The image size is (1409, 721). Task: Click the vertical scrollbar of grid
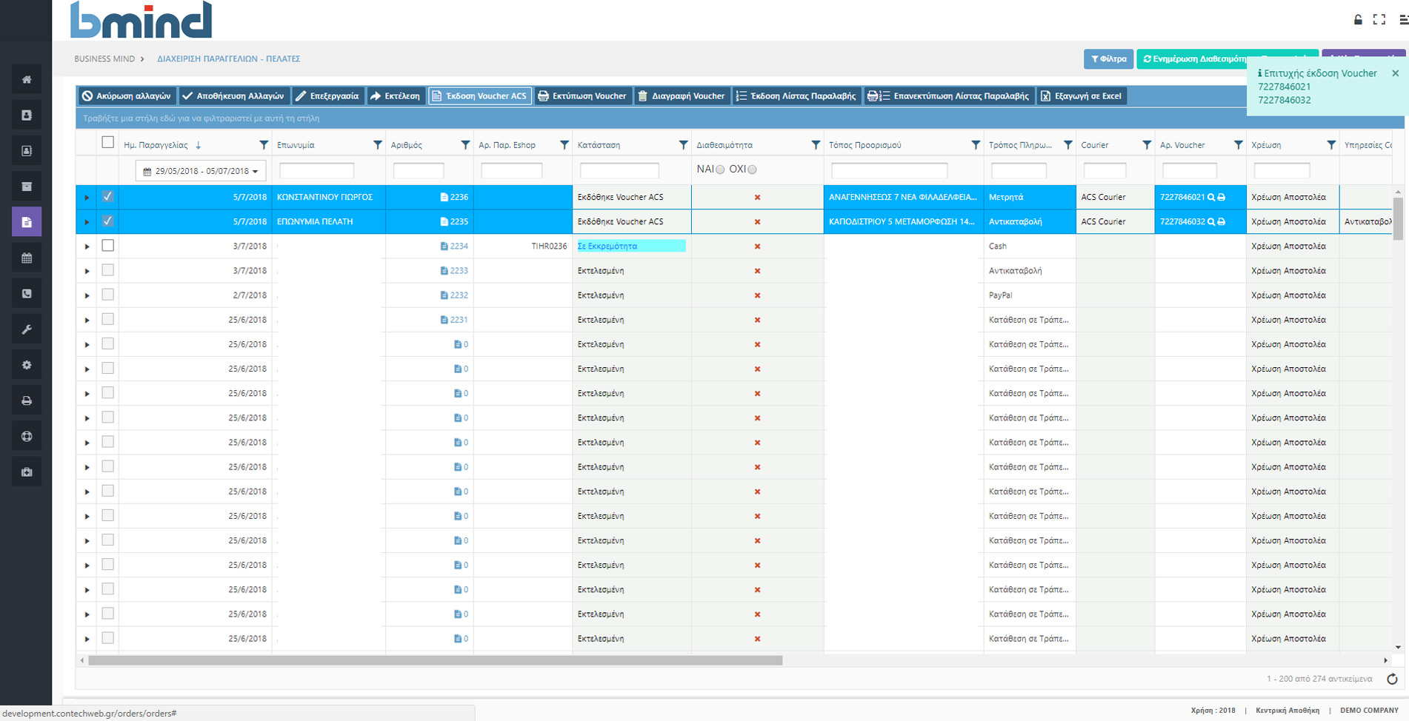pos(1398,218)
